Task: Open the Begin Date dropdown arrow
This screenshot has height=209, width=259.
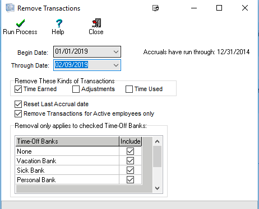Action: pos(116,51)
